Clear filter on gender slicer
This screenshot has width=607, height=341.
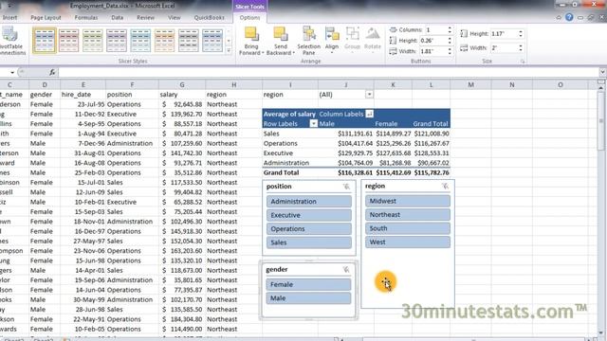coord(346,269)
